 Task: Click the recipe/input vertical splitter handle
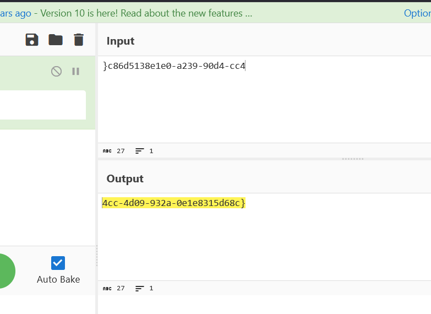pos(97,256)
